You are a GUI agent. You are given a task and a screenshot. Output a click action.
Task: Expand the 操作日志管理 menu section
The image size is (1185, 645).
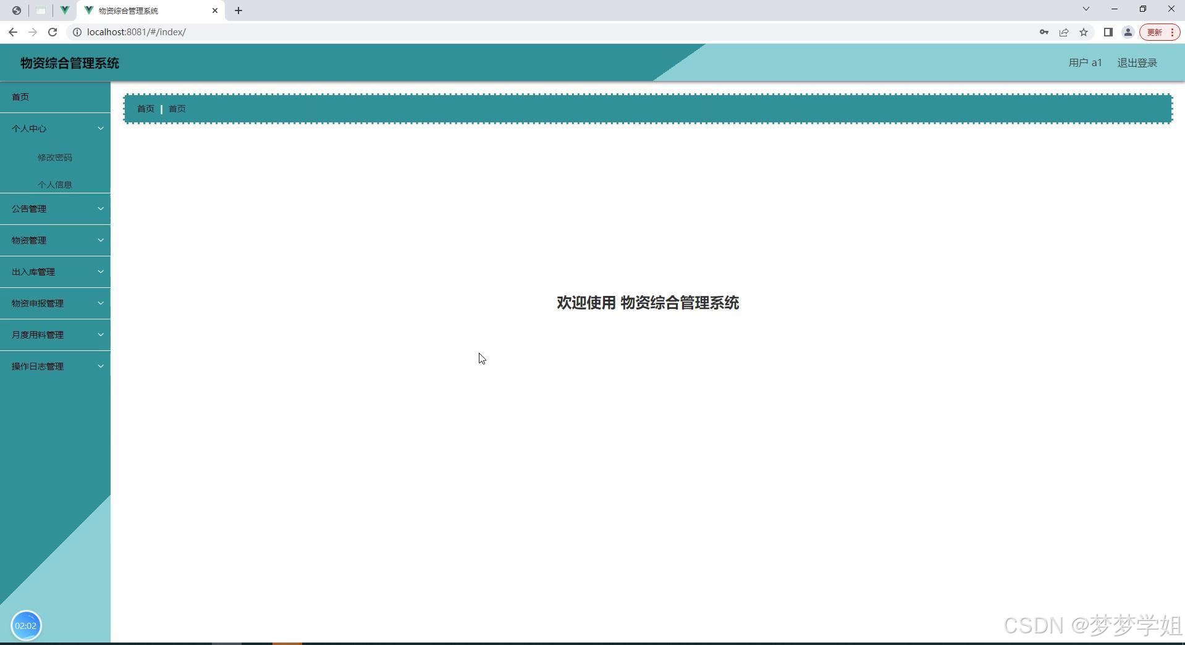click(x=55, y=366)
